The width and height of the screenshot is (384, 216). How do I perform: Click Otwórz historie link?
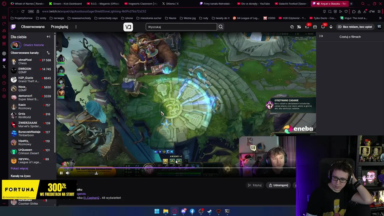coord(34,45)
